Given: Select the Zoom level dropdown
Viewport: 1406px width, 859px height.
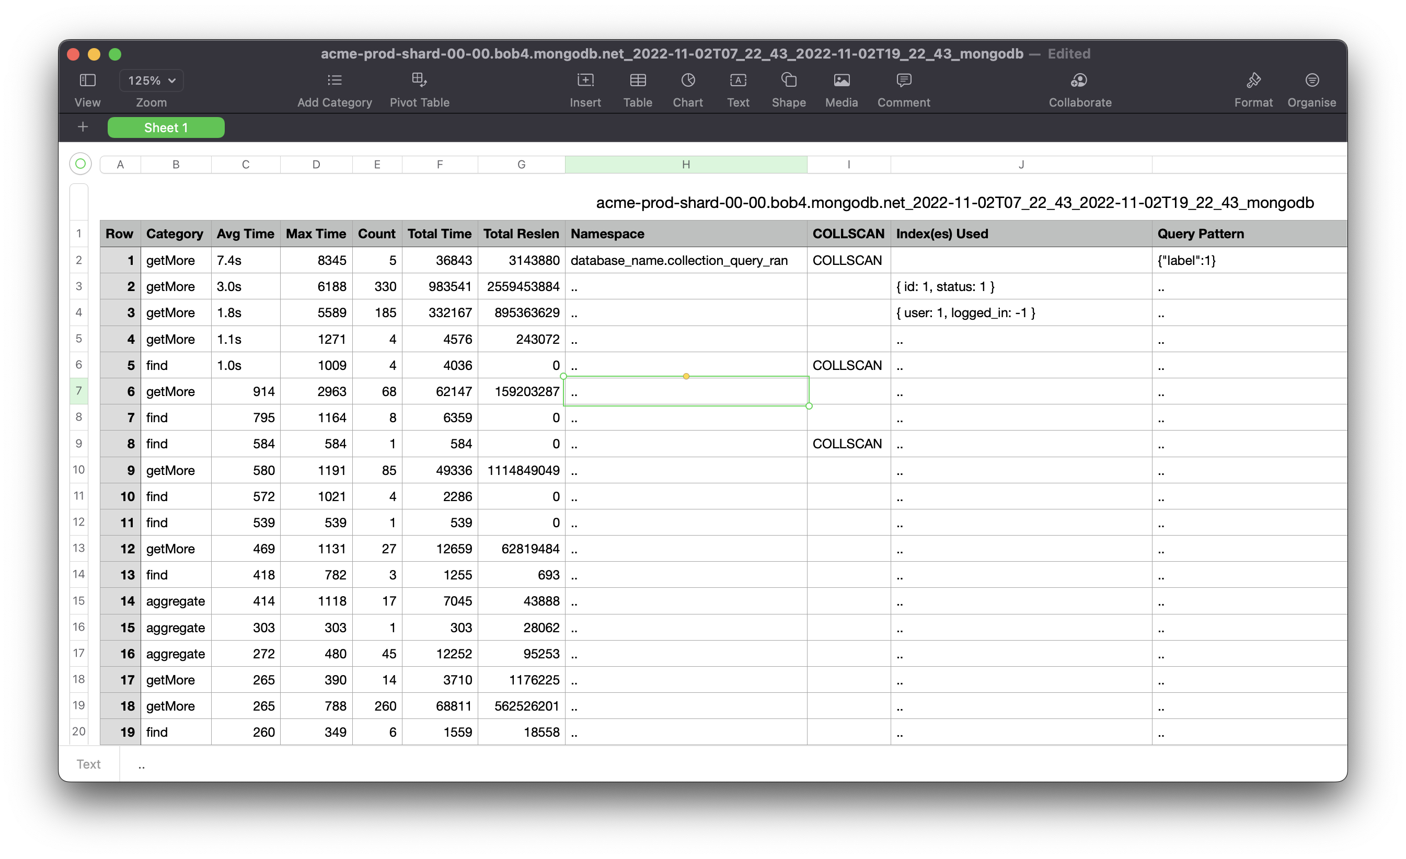Looking at the screenshot, I should coord(152,80).
